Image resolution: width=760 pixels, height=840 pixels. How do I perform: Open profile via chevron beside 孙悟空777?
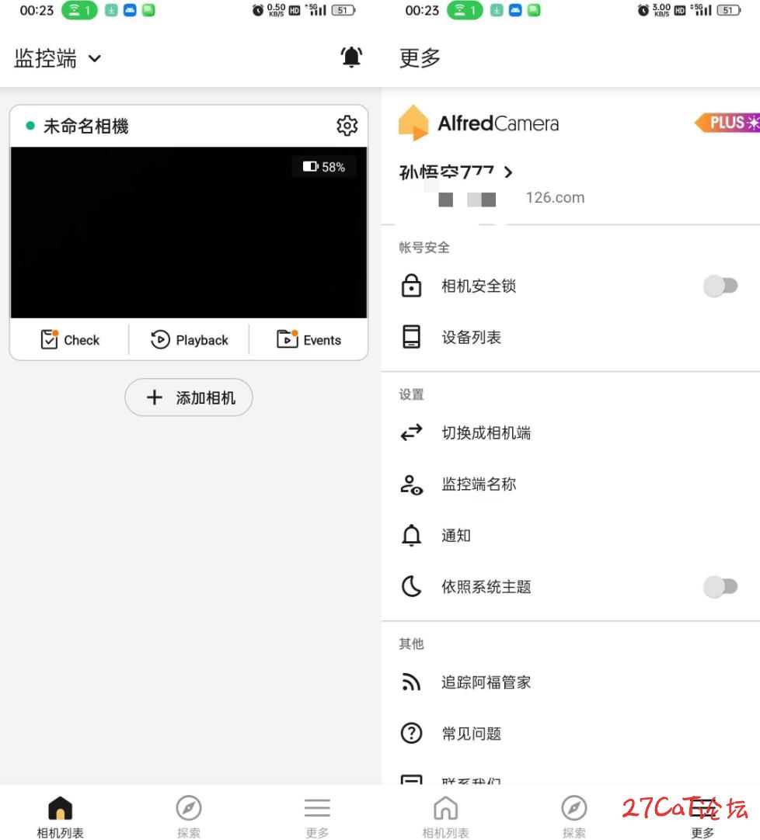pos(508,172)
